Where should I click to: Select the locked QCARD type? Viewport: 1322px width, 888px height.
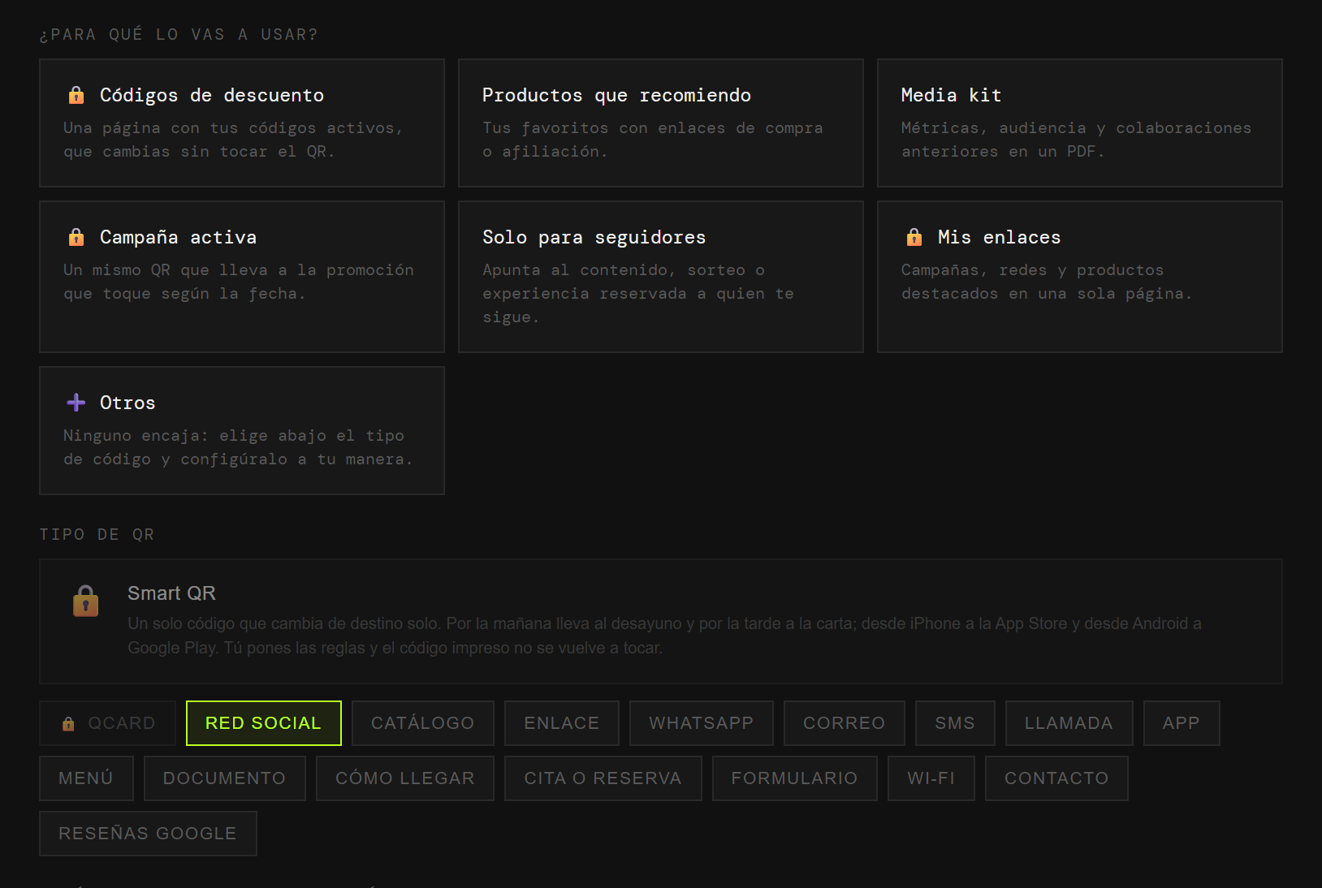[x=108, y=723]
